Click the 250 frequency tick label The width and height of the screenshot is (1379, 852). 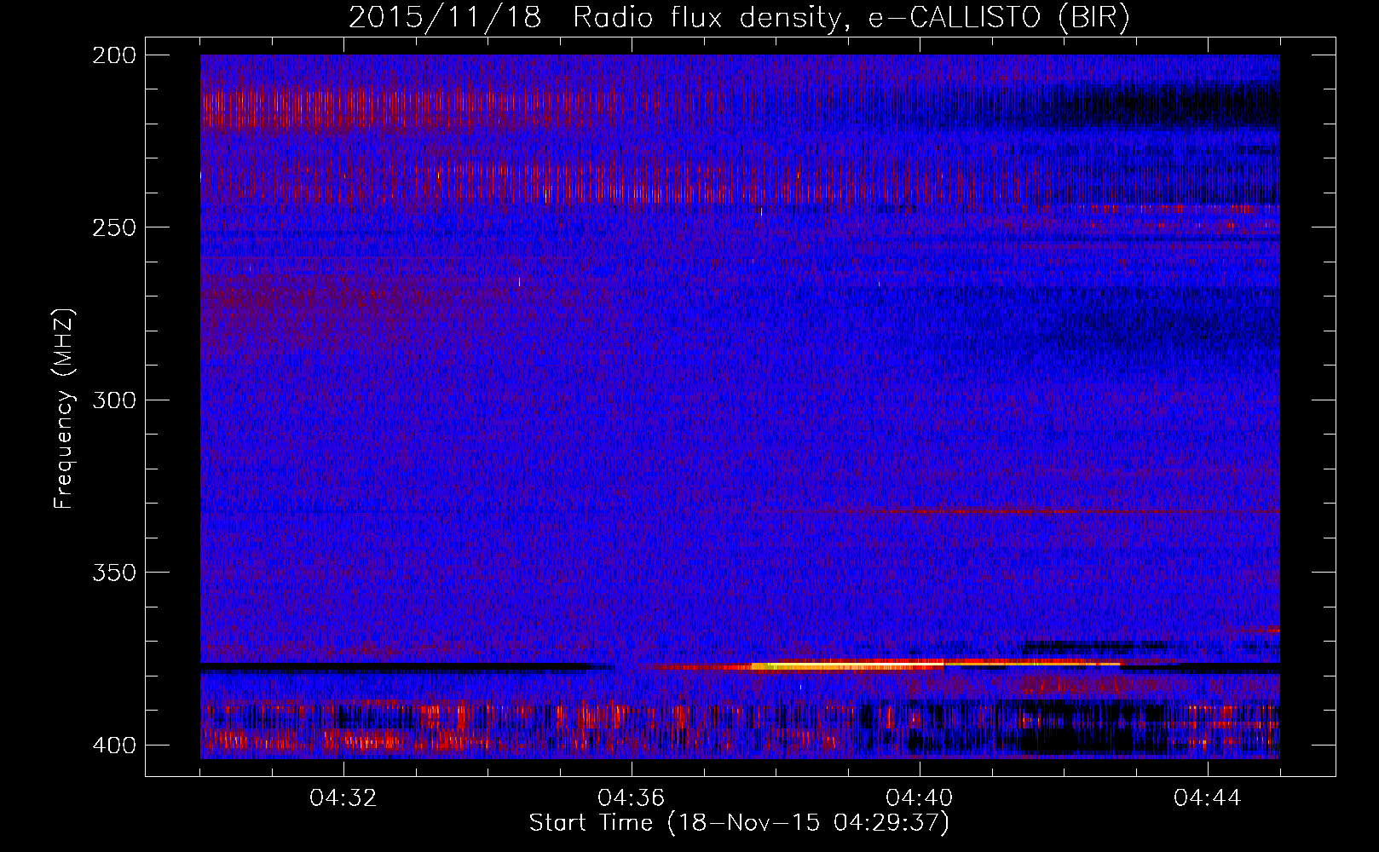[x=113, y=227]
